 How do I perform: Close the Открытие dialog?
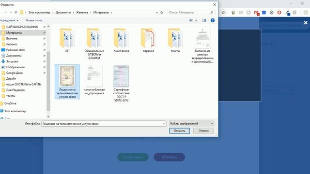click(x=215, y=4)
